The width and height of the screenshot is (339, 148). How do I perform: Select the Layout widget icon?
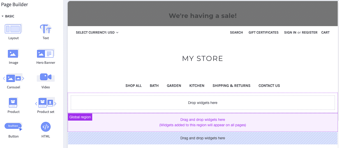[x=13, y=29]
